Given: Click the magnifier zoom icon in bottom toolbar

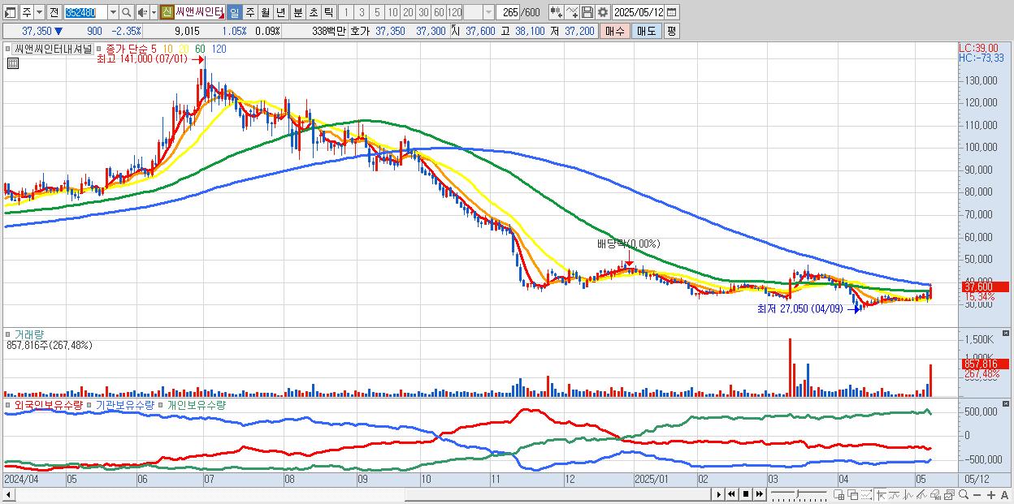Looking at the screenshot, I should point(963,495).
